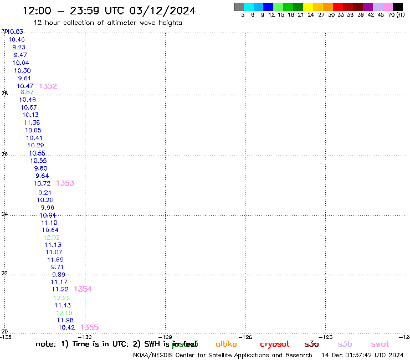Click the wave height reading 10.29

[x=36, y=145]
